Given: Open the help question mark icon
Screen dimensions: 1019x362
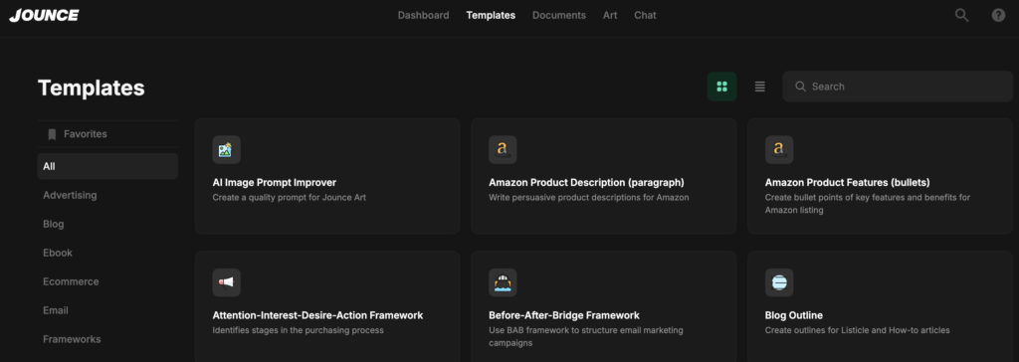Looking at the screenshot, I should click(998, 15).
